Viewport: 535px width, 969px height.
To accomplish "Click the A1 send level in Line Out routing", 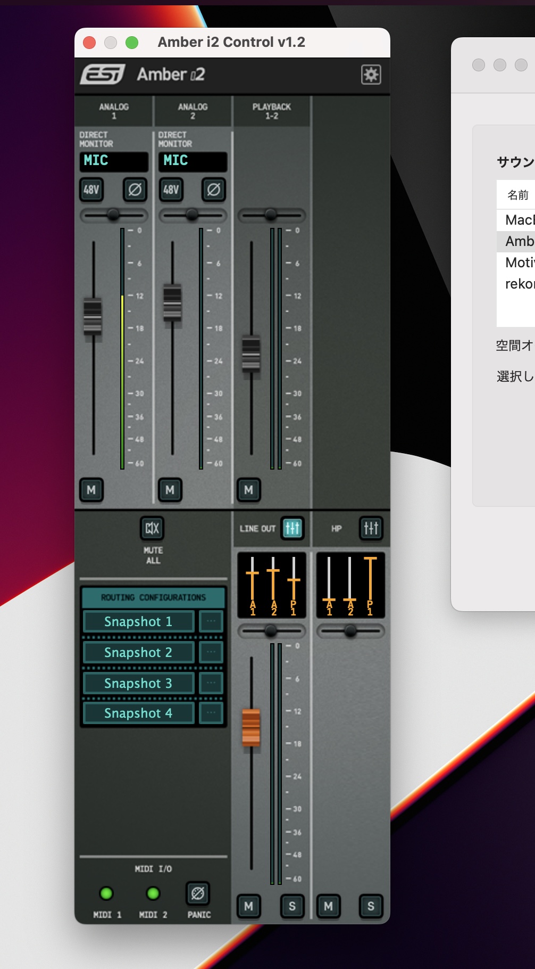I will click(x=253, y=586).
